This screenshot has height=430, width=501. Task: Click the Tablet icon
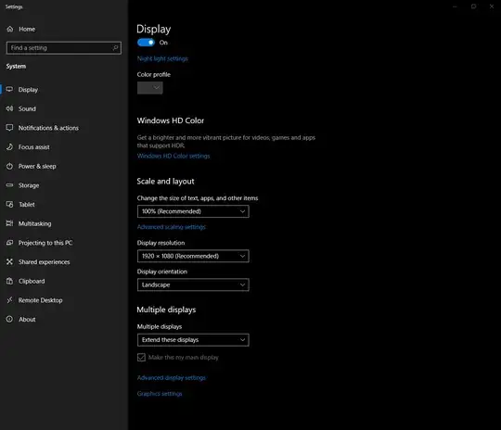tap(9, 204)
